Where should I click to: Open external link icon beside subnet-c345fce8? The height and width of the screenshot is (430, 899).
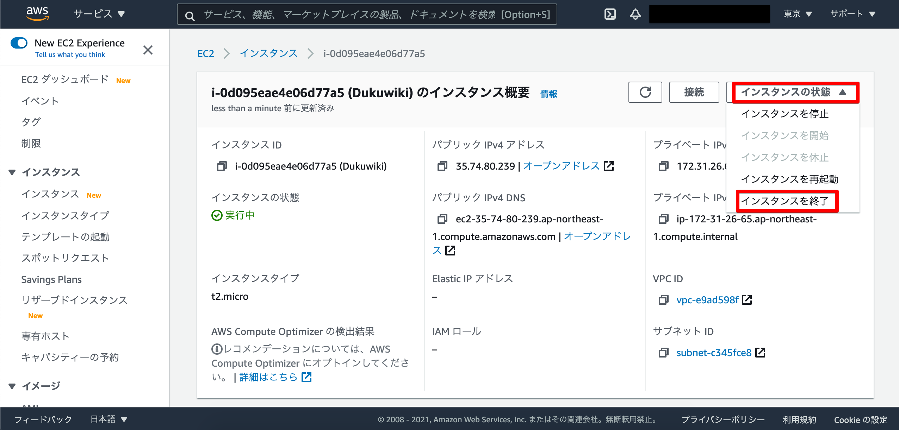pyautogui.click(x=760, y=353)
